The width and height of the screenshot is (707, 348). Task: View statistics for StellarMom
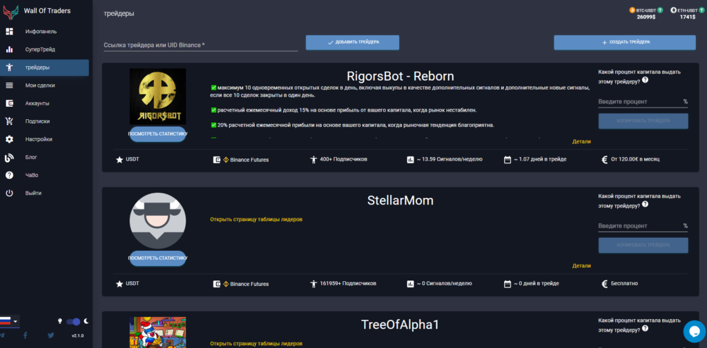point(157,258)
